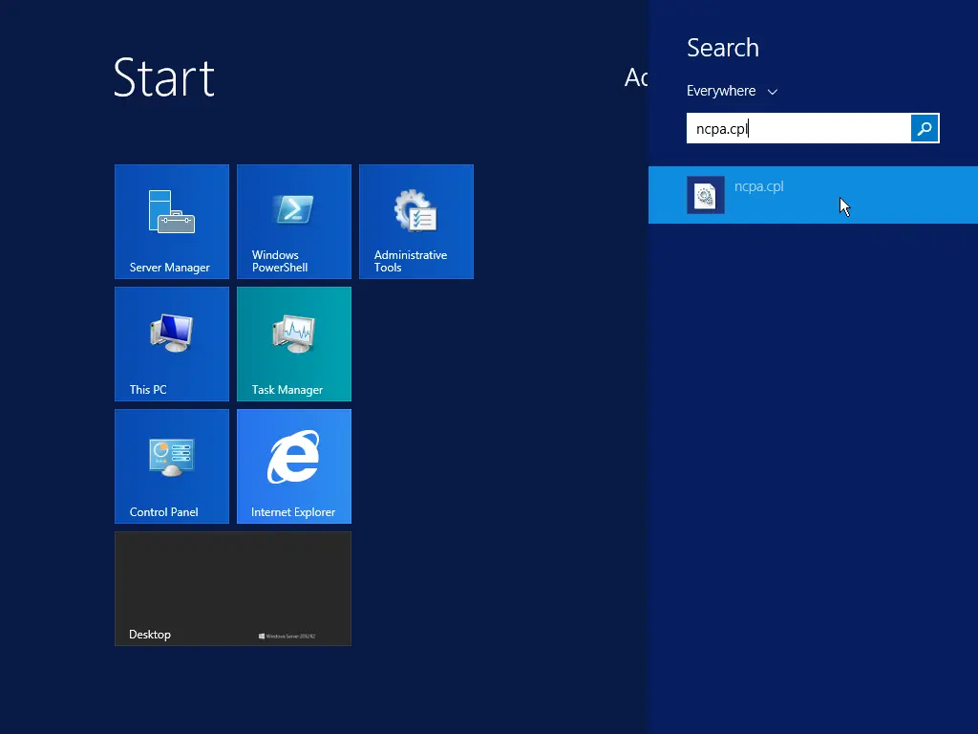Click the Internet Explorer tile label

292,512
